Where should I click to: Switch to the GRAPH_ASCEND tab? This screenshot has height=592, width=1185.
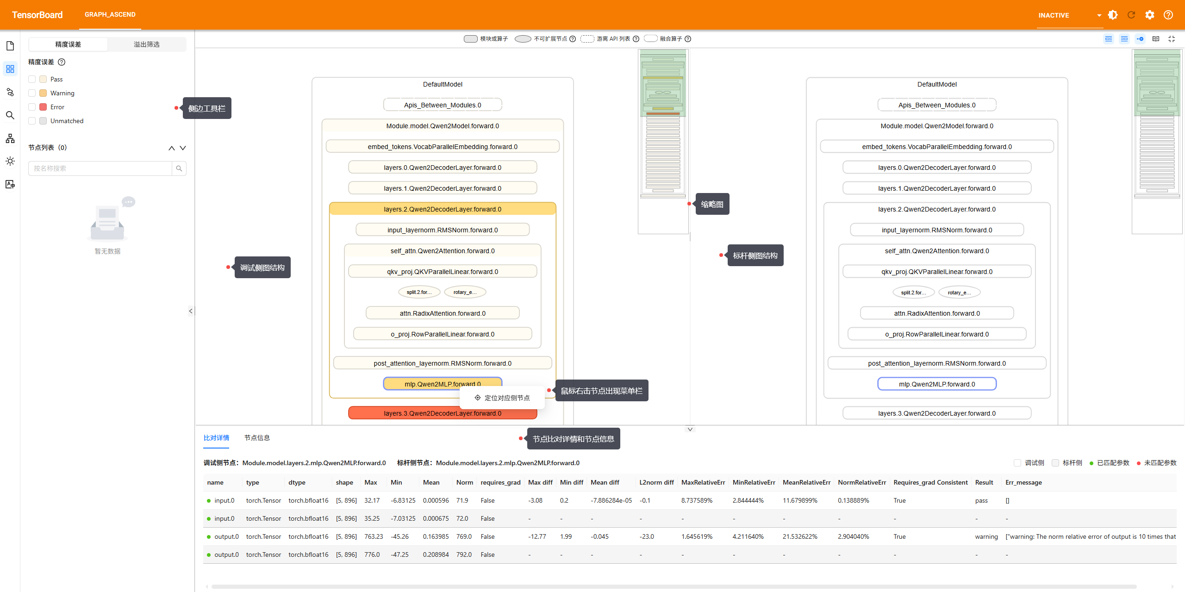pyautogui.click(x=110, y=14)
